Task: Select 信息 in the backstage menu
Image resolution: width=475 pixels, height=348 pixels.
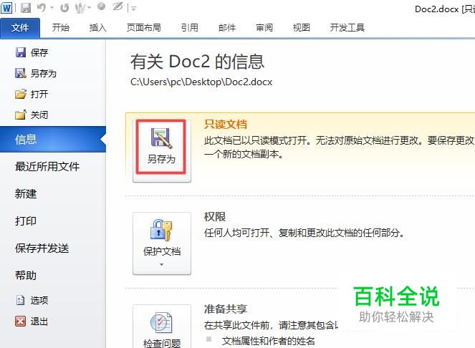Action: point(53,140)
